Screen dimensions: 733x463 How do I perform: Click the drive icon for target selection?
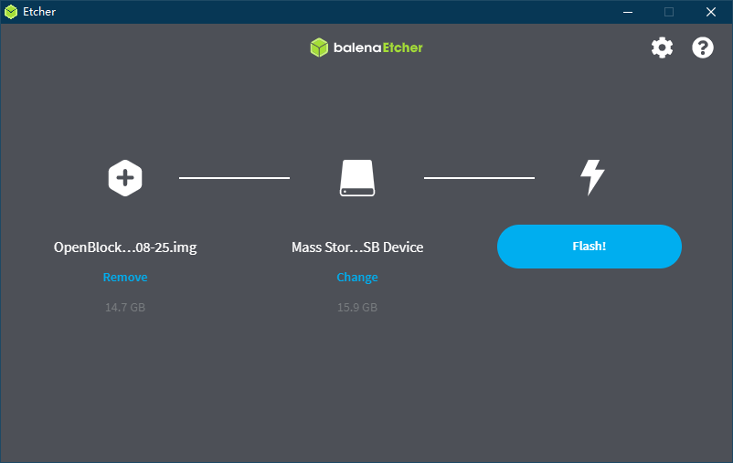click(x=357, y=178)
